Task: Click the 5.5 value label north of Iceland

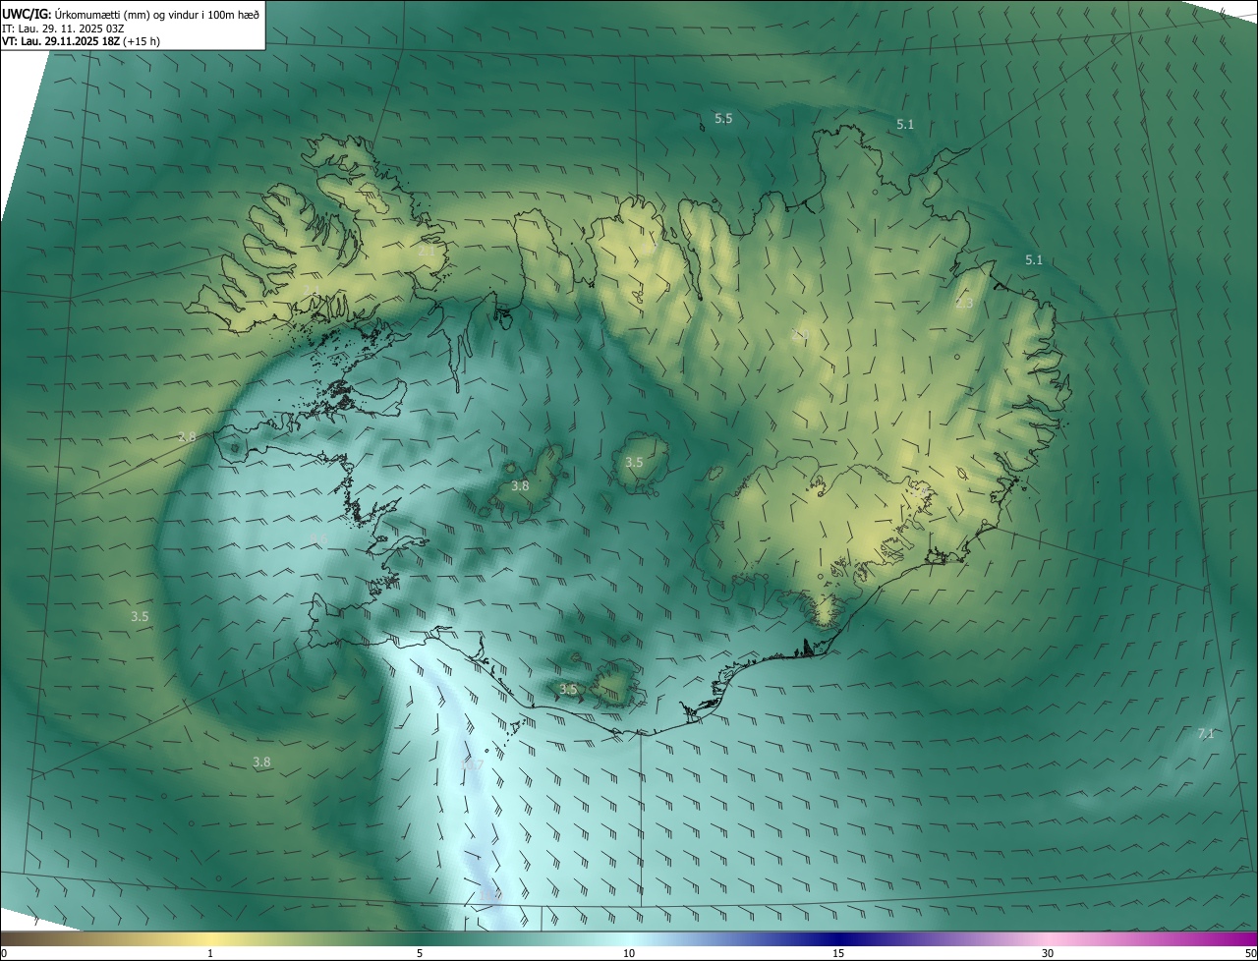Action: tap(723, 118)
